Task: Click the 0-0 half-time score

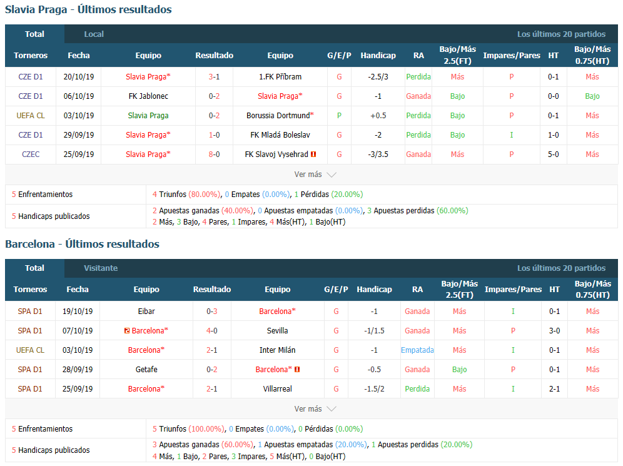Action: click(554, 96)
